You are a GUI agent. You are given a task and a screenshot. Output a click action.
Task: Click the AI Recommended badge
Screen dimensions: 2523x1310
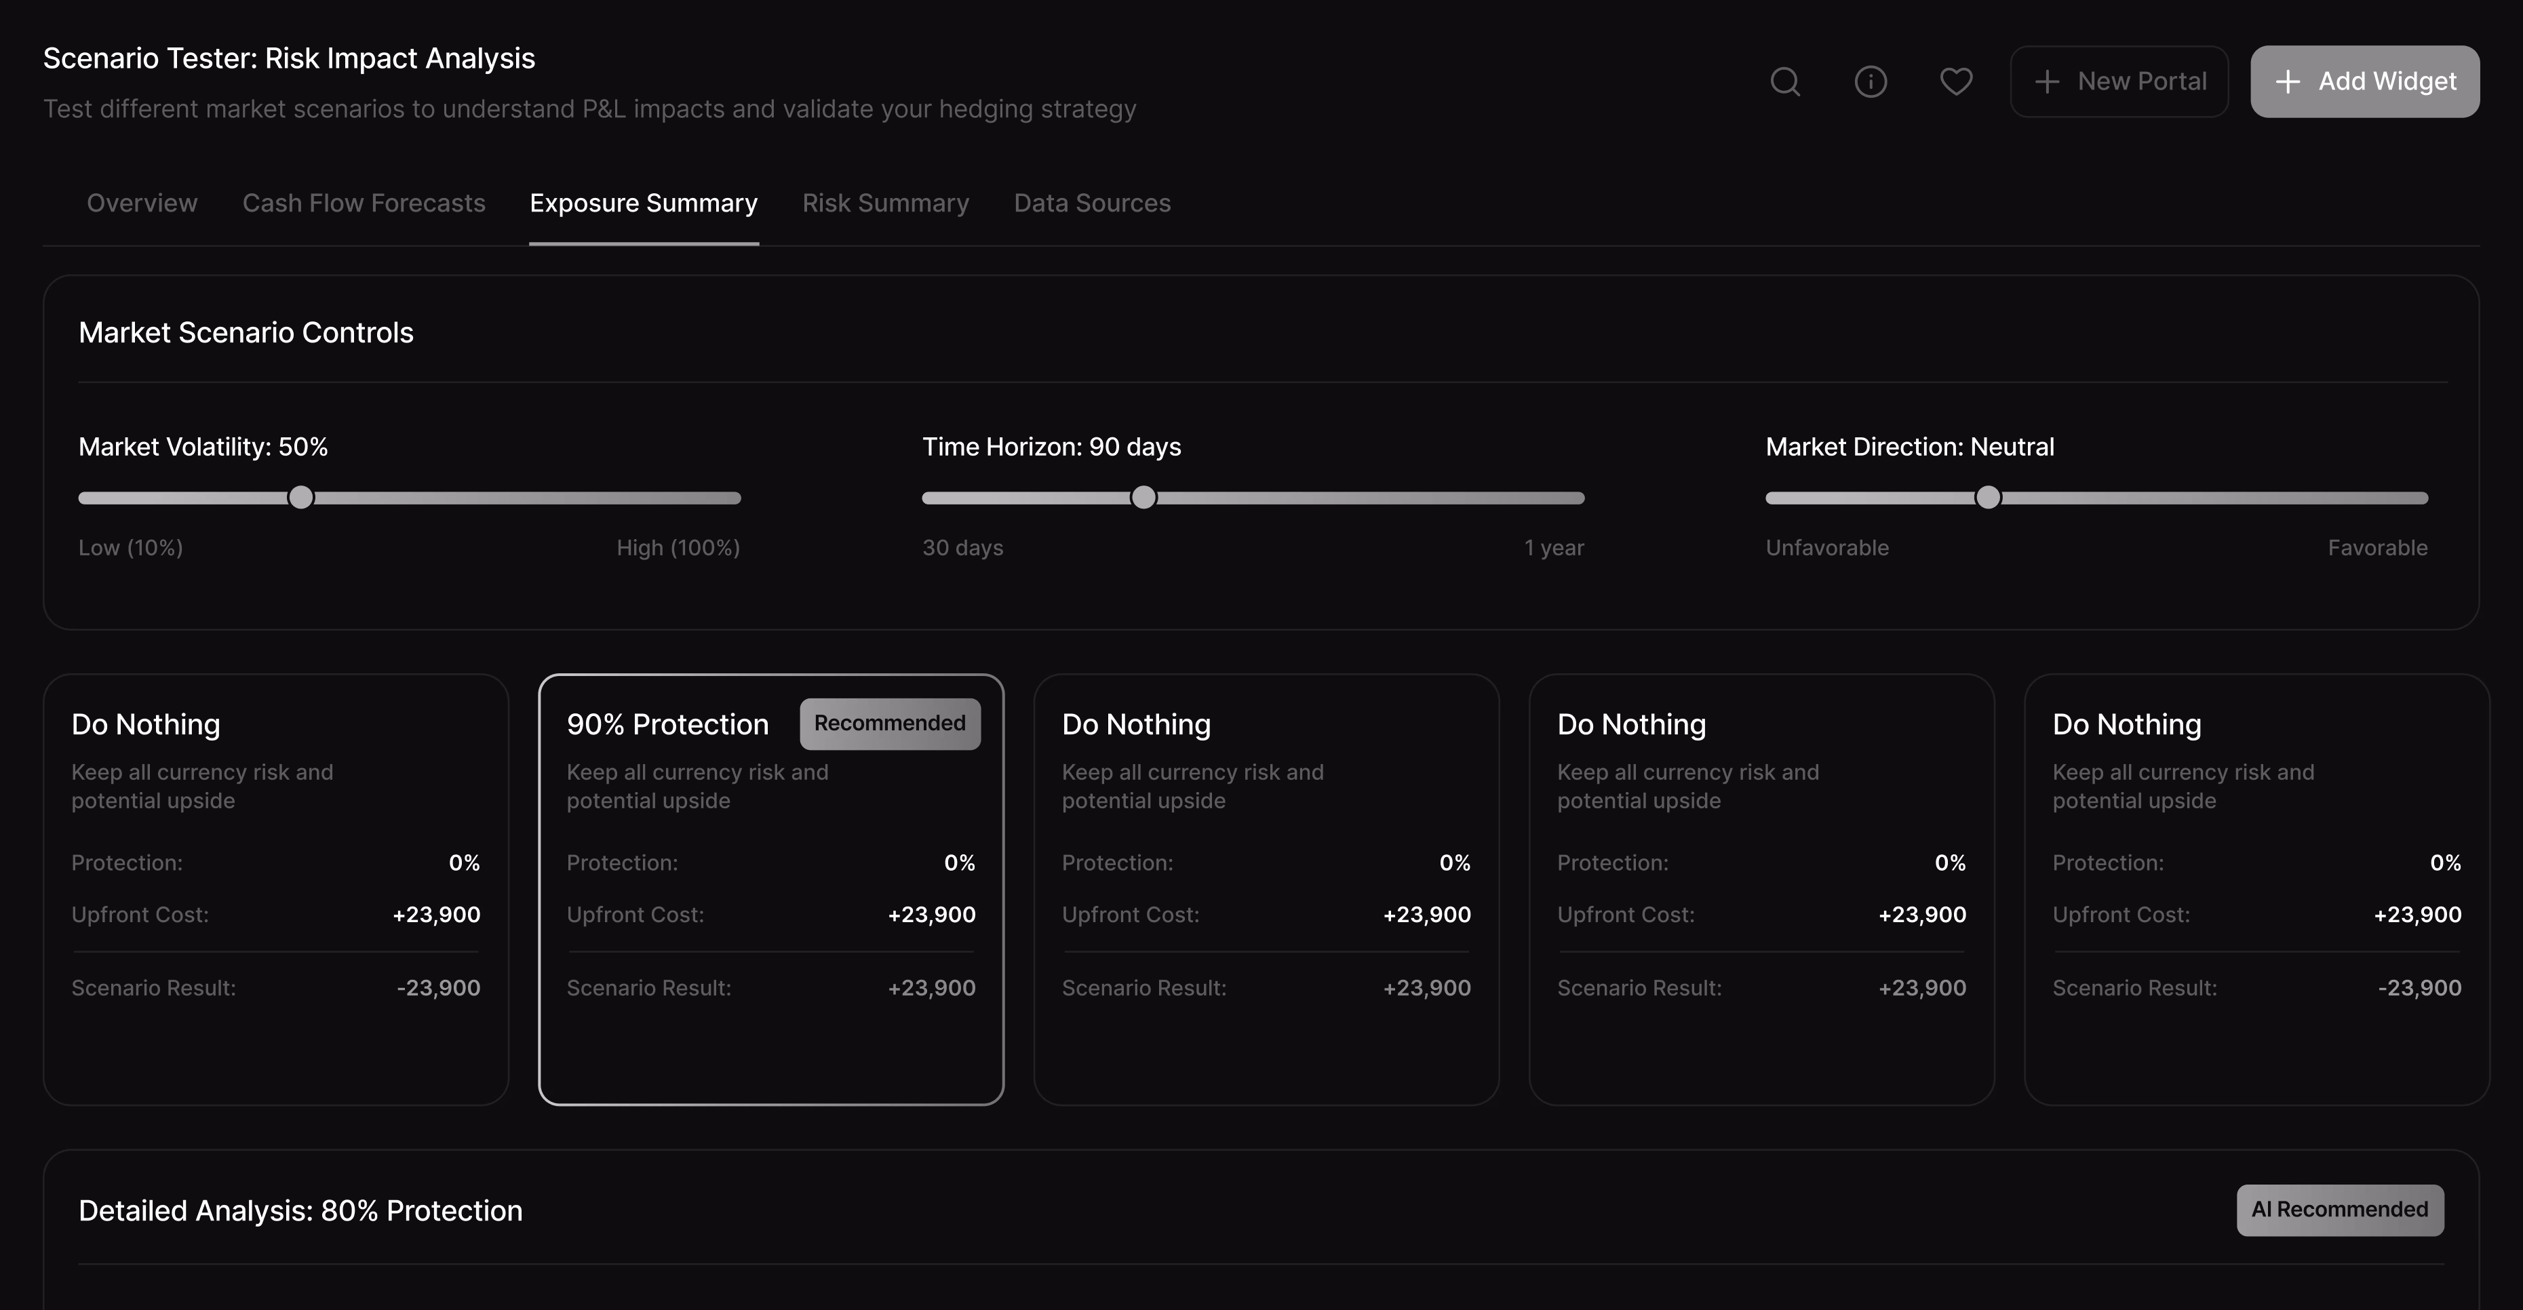tap(2339, 1210)
